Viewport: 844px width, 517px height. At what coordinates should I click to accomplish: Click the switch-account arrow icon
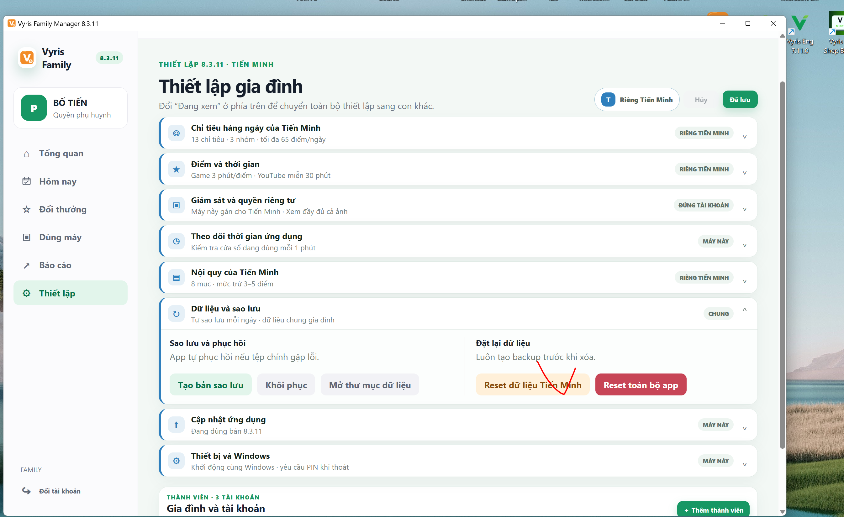tap(26, 491)
